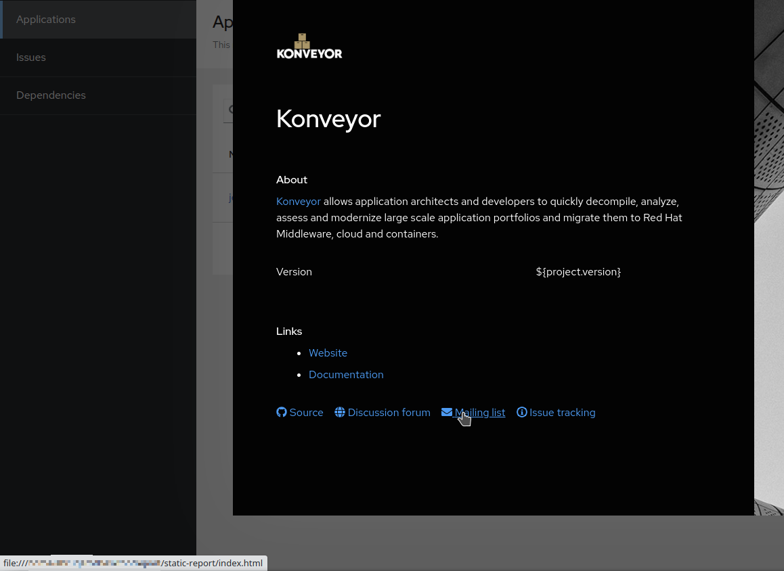
Task: Click the info Issue tracking icon
Action: (x=521, y=412)
